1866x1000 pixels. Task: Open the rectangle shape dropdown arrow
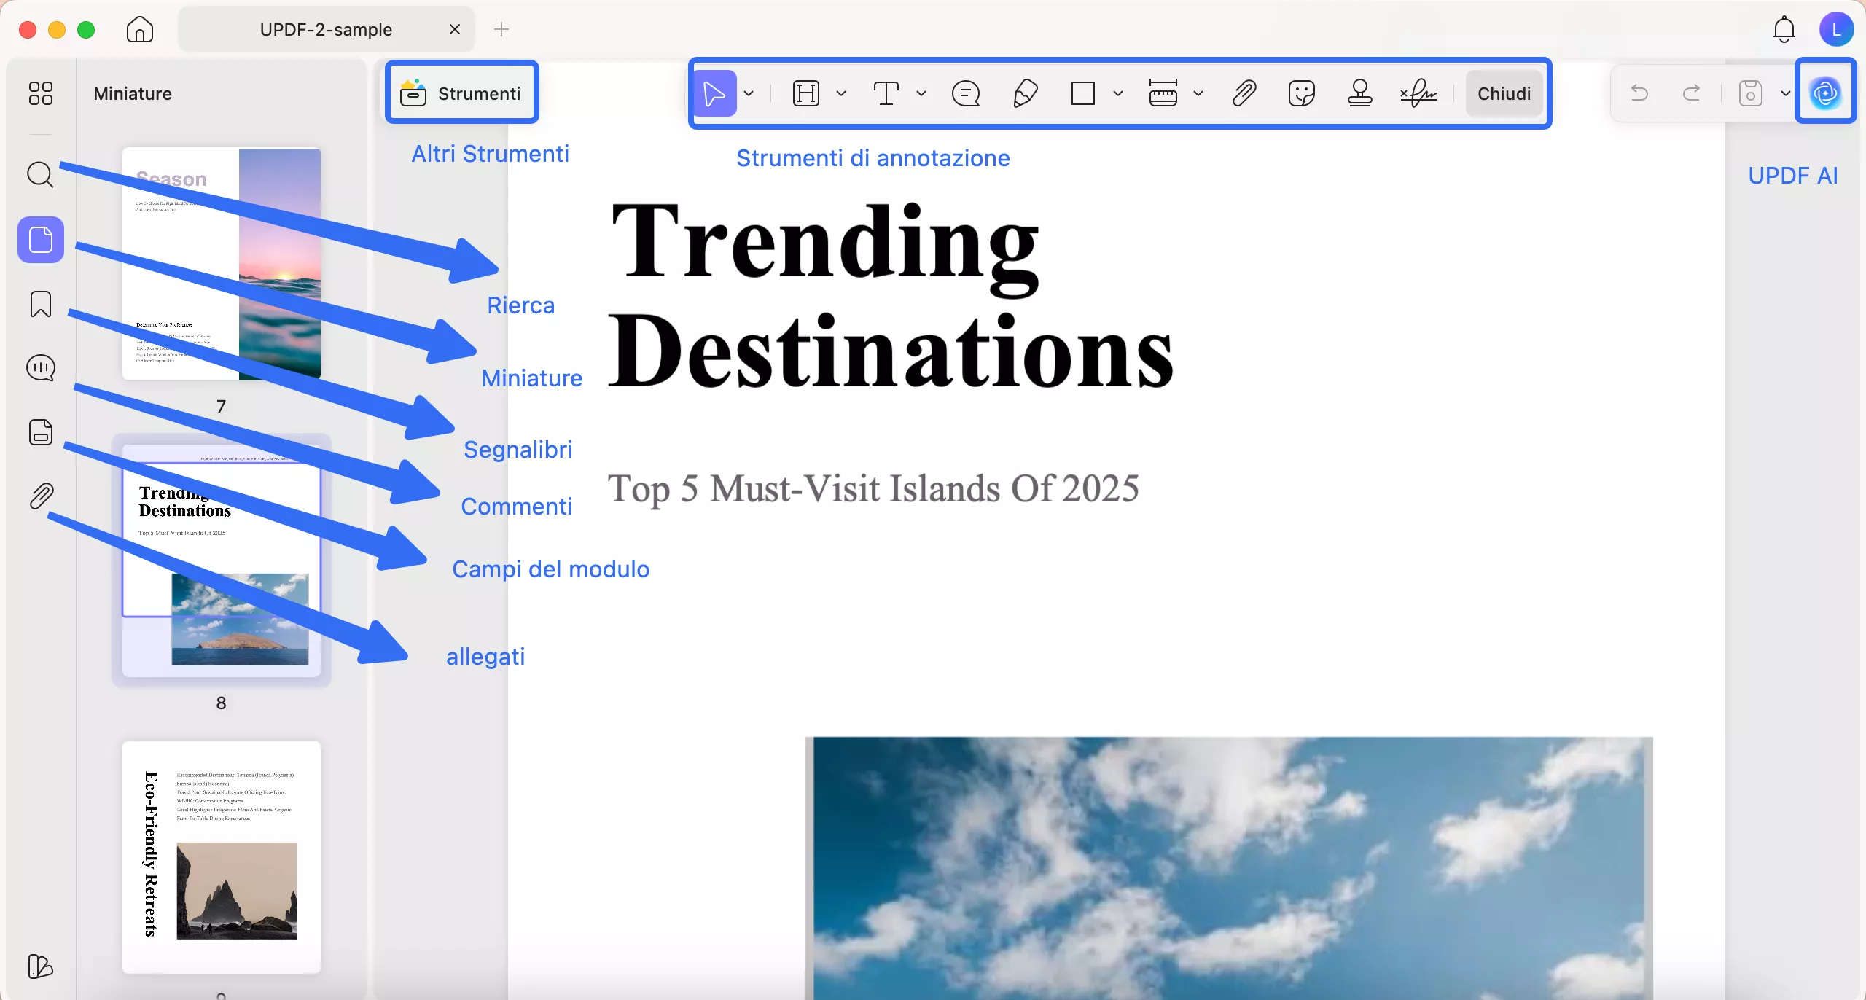(1118, 93)
